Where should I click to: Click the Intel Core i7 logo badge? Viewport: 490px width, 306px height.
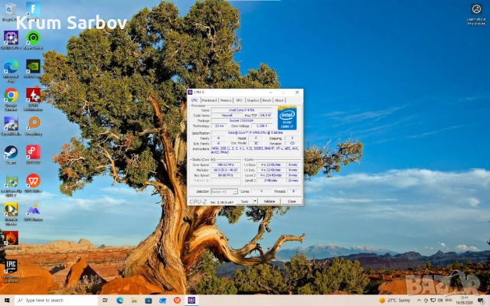pos(287,119)
